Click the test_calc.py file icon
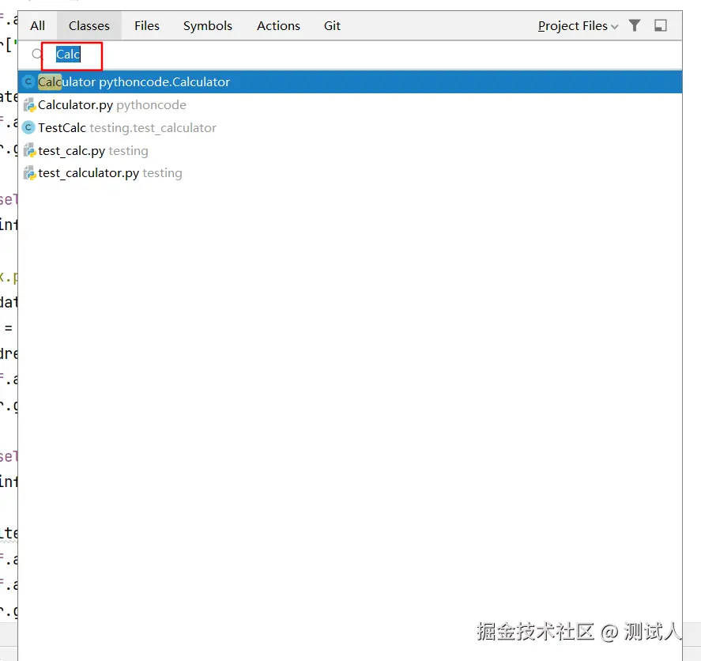This screenshot has width=701, height=661. pyautogui.click(x=29, y=151)
